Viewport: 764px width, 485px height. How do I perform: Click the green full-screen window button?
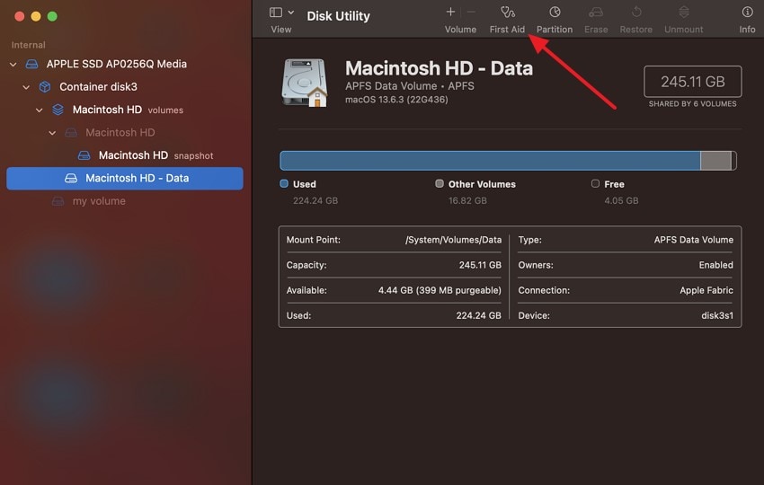coord(52,16)
